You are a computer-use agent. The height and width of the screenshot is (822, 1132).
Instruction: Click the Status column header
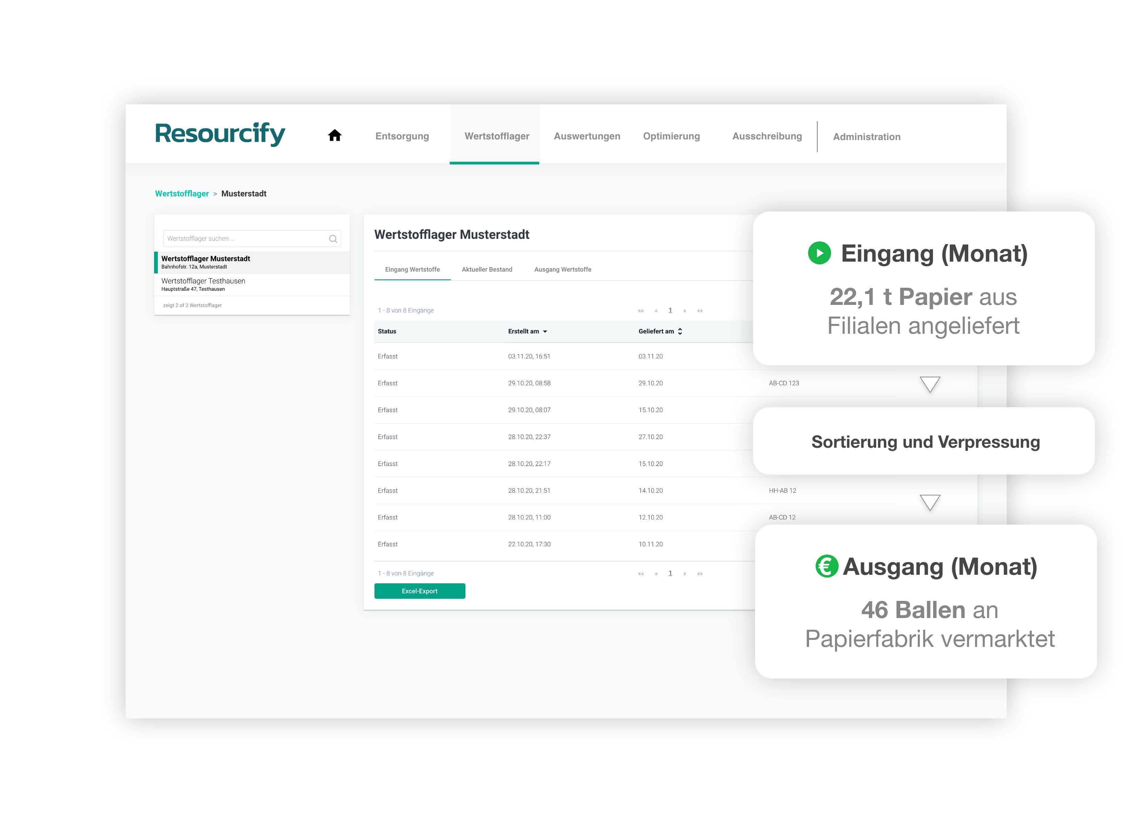tap(387, 332)
